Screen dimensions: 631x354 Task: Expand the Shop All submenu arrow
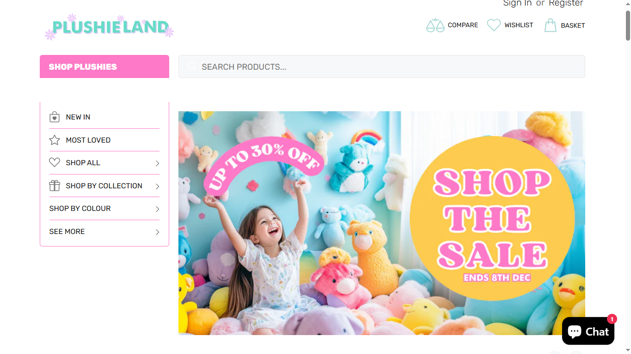[x=157, y=163]
